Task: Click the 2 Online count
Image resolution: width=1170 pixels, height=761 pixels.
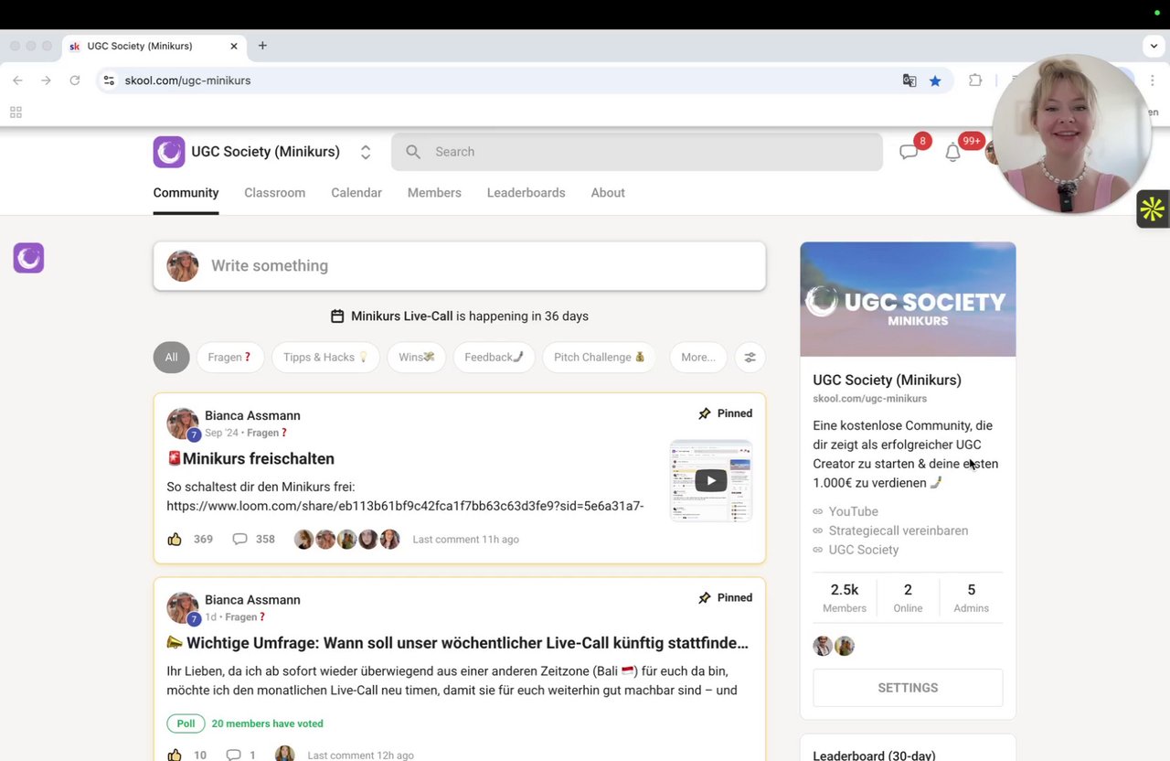Action: pos(908,598)
